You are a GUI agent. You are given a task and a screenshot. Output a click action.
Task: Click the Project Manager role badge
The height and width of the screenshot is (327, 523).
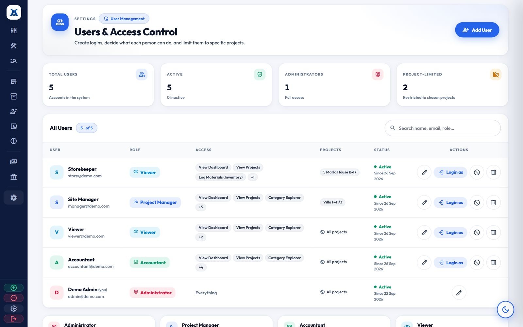(155, 202)
